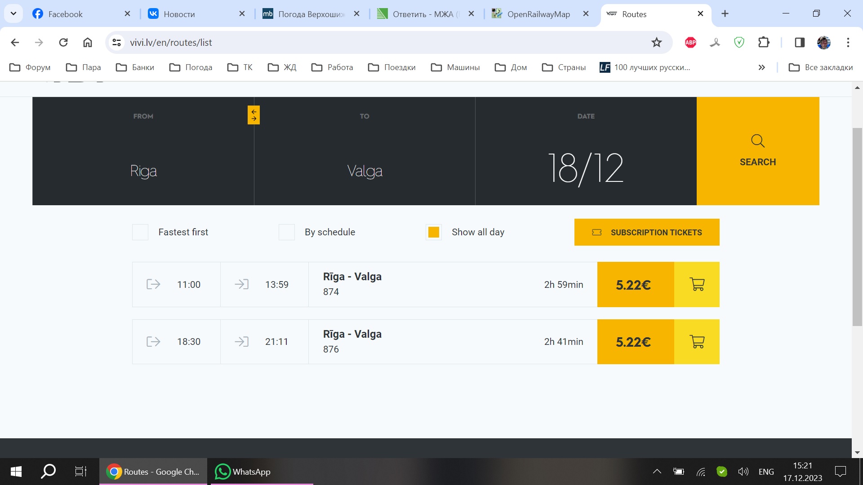
Task: Check the By schedule option
Action: click(287, 232)
